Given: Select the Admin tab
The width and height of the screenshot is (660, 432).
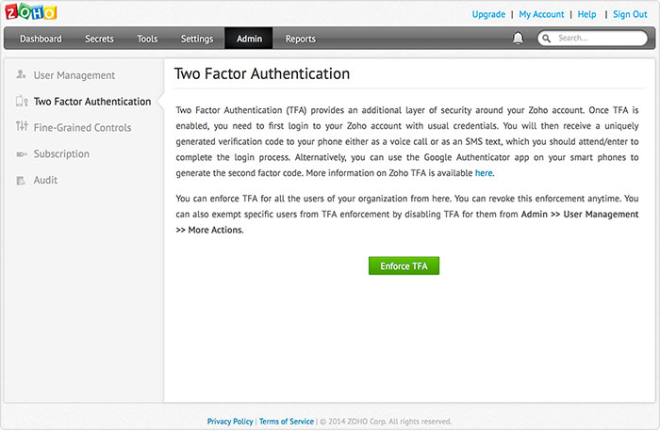Looking at the screenshot, I should tap(249, 39).
